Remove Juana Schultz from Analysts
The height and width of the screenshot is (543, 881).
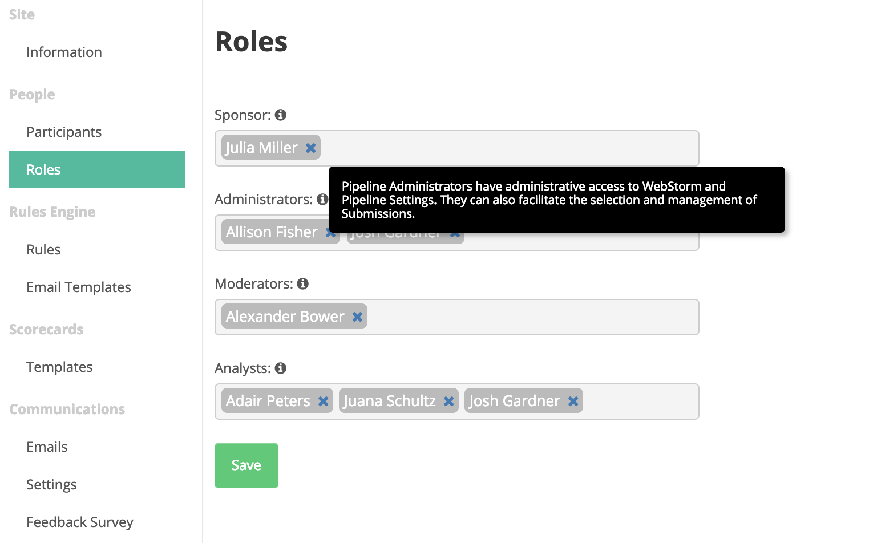coord(448,401)
